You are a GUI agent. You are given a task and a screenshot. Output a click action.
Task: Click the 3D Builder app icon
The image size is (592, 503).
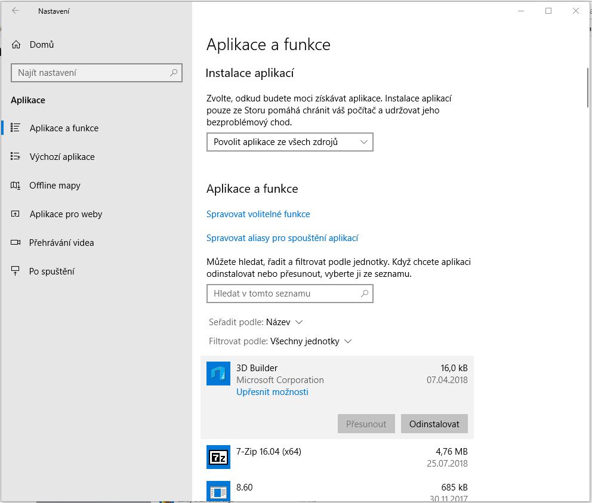[x=218, y=374]
